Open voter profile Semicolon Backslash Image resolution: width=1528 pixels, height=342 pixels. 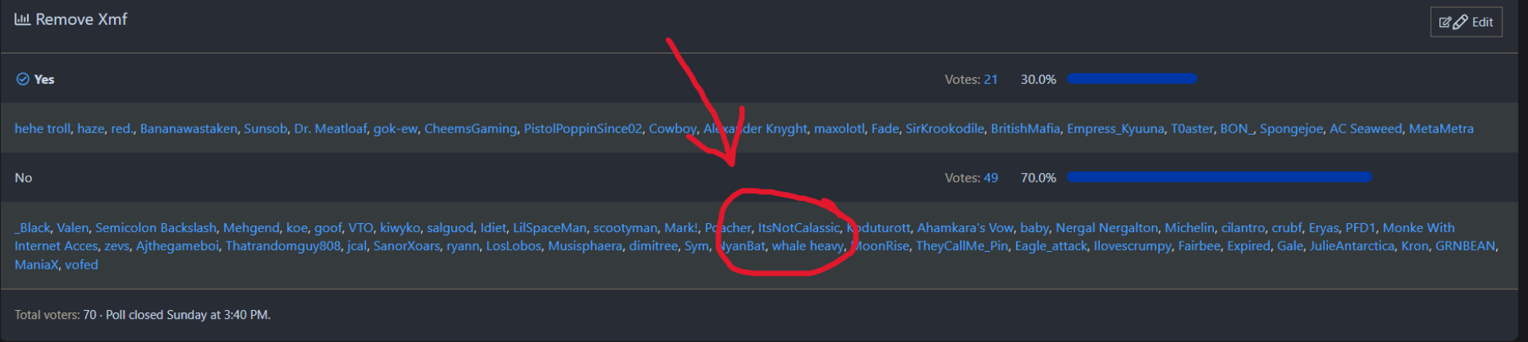pos(156,228)
